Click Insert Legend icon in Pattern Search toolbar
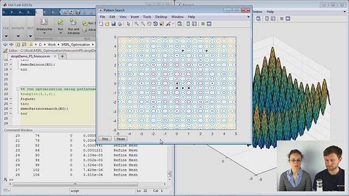This screenshot has height=196, width=349. [x=194, y=24]
